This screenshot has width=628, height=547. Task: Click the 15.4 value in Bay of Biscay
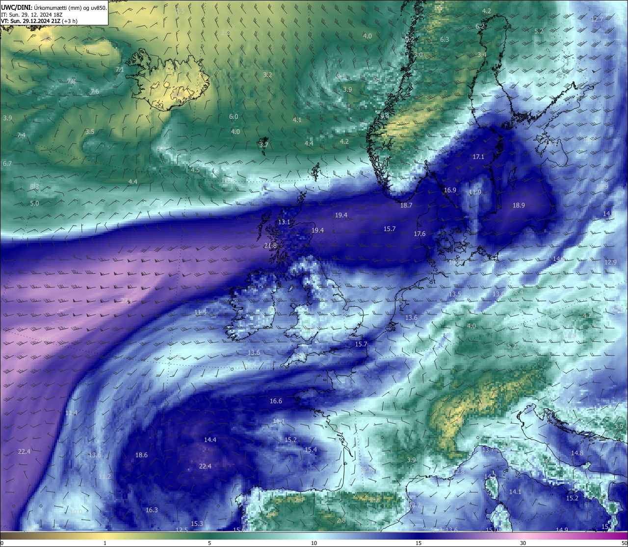(311, 450)
